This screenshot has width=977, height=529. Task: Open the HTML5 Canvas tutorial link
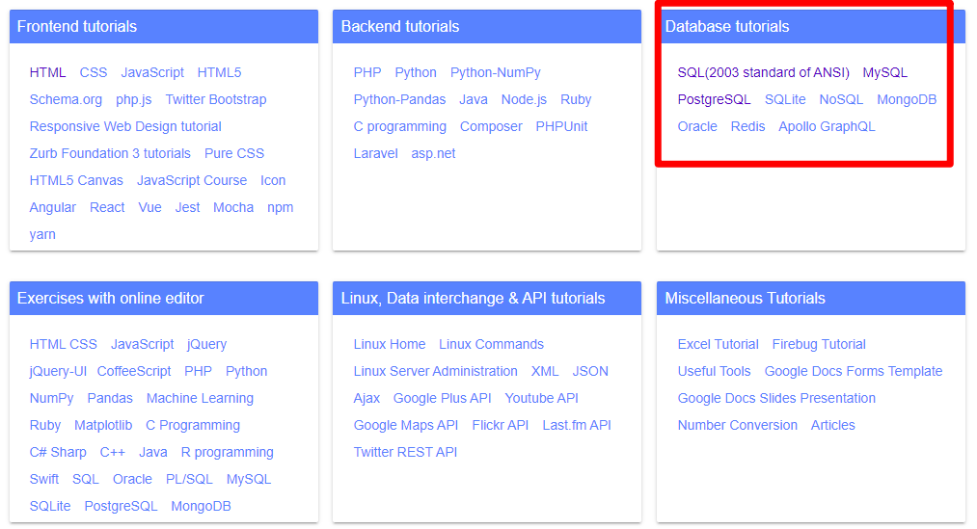click(76, 180)
